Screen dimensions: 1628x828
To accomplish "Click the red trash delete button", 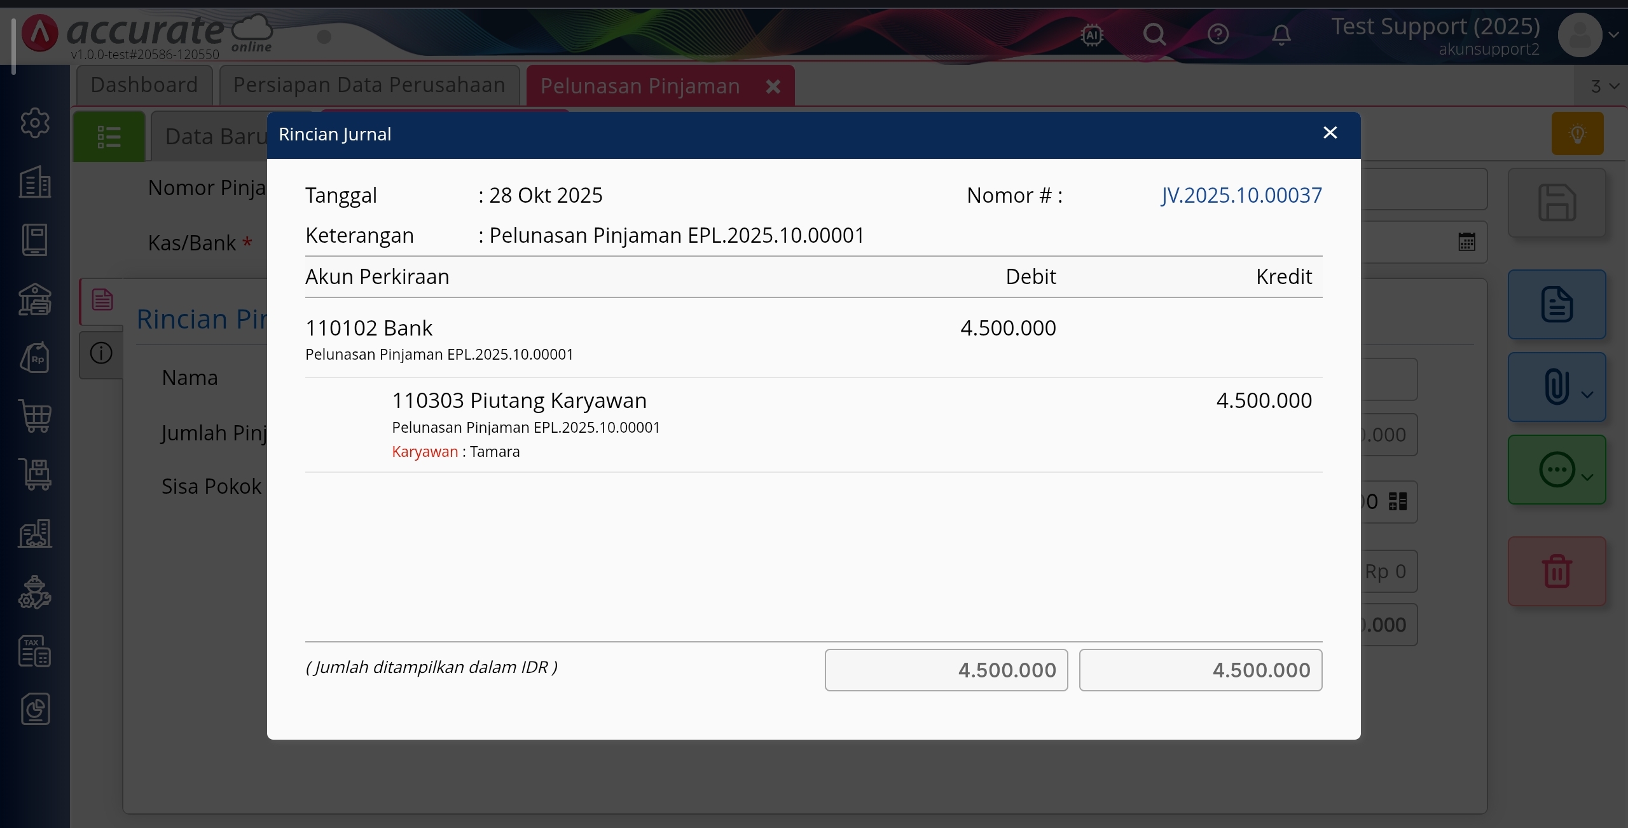I will pyautogui.click(x=1556, y=571).
